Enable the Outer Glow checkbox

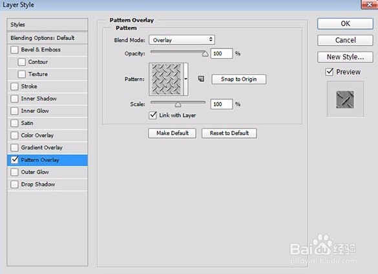(14, 172)
